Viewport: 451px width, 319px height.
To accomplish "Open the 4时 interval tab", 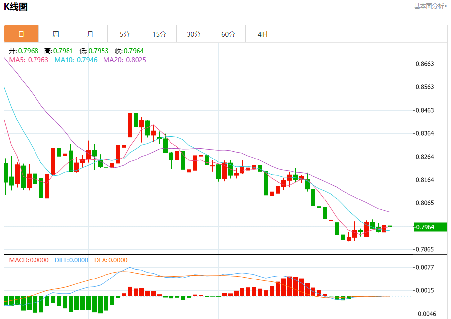I will (263, 34).
